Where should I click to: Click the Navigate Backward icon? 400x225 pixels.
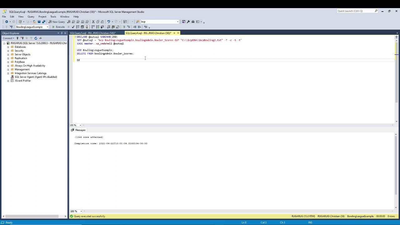pyautogui.click(x=7, y=22)
